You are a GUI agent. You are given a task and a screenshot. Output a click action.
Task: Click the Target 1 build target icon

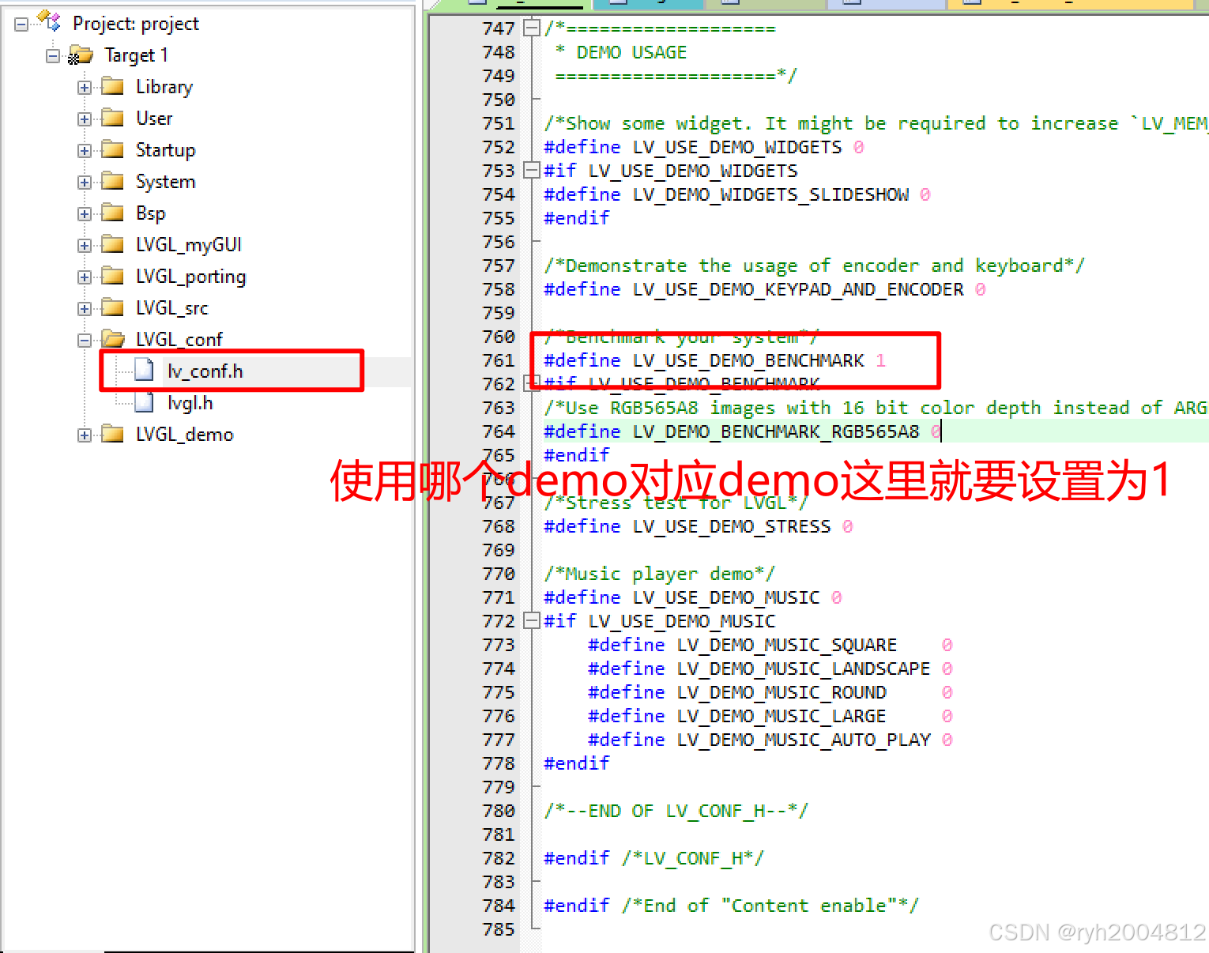pyautogui.click(x=81, y=55)
